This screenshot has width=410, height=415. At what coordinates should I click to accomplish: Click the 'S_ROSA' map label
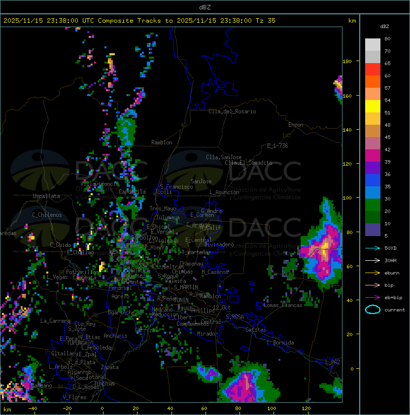pos(235,317)
